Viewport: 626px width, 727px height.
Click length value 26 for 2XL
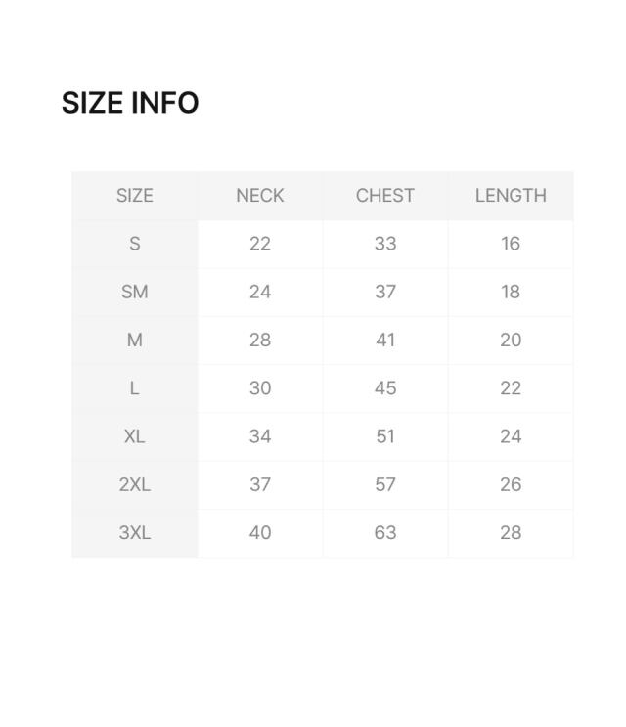pyautogui.click(x=511, y=484)
